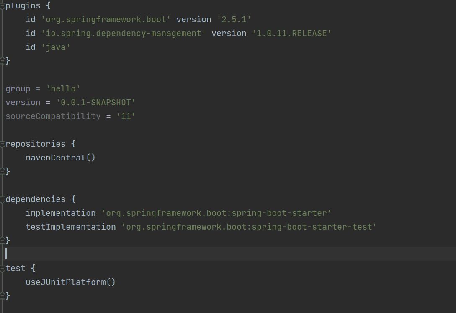This screenshot has height=313, width=456.
Task: Click the useJUnitPlatform() call
Action: (x=71, y=282)
